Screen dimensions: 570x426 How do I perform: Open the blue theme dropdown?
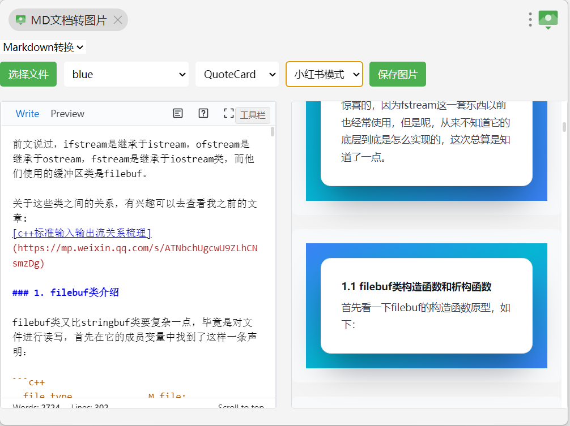pos(126,74)
